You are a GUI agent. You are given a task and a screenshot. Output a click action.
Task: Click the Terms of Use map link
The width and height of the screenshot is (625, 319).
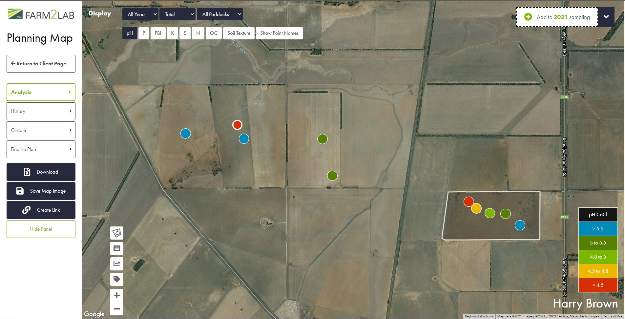pos(612,316)
